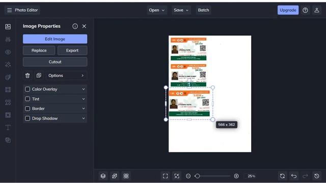Screen dimensions: 326x183
Task: Select the Text tool icon
Action: click(x=8, y=128)
